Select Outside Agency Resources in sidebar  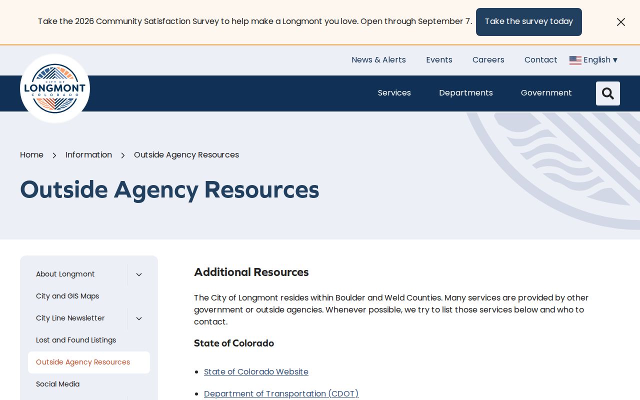point(89,362)
